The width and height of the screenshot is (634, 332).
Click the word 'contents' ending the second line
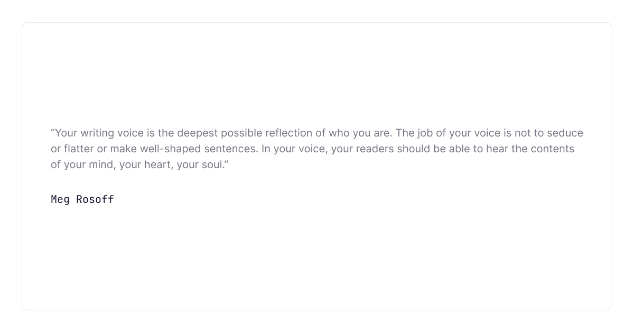553,149
